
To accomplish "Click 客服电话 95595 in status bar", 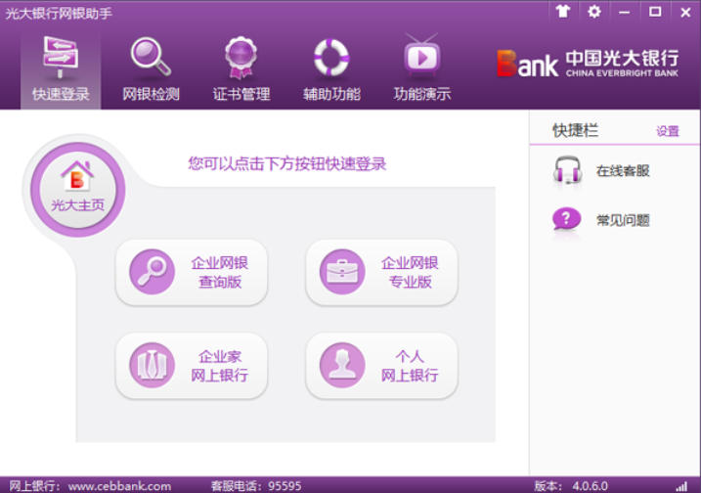I will [256, 486].
